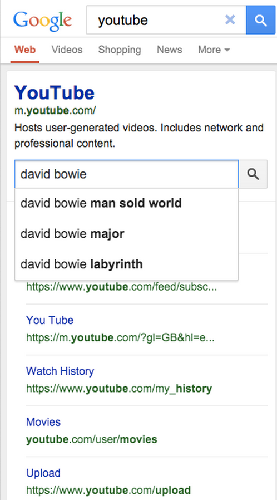Focus the david bowie search input field
This screenshot has height=500, width=277.
coord(126,174)
